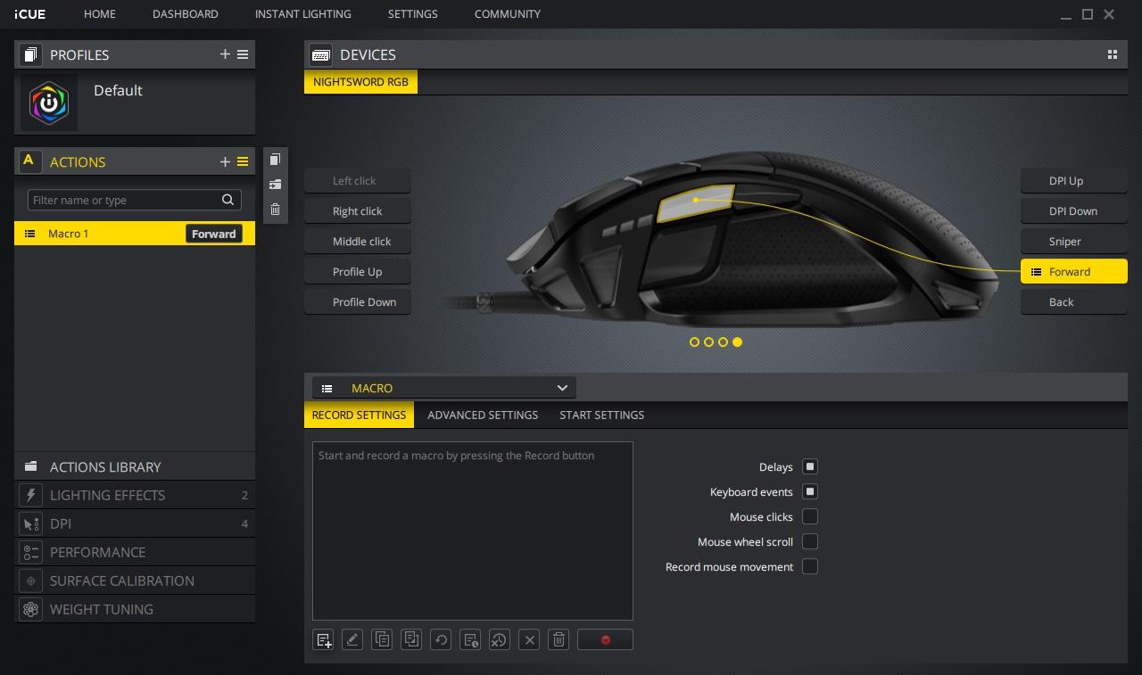1142x675 pixels.
Task: Select the Profile Up mouse button
Action: click(x=358, y=272)
